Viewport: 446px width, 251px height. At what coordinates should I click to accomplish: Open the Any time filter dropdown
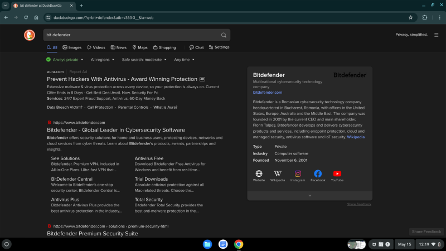coord(185,59)
